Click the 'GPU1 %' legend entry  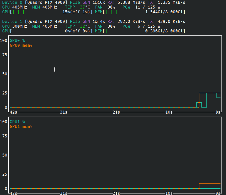17,122
